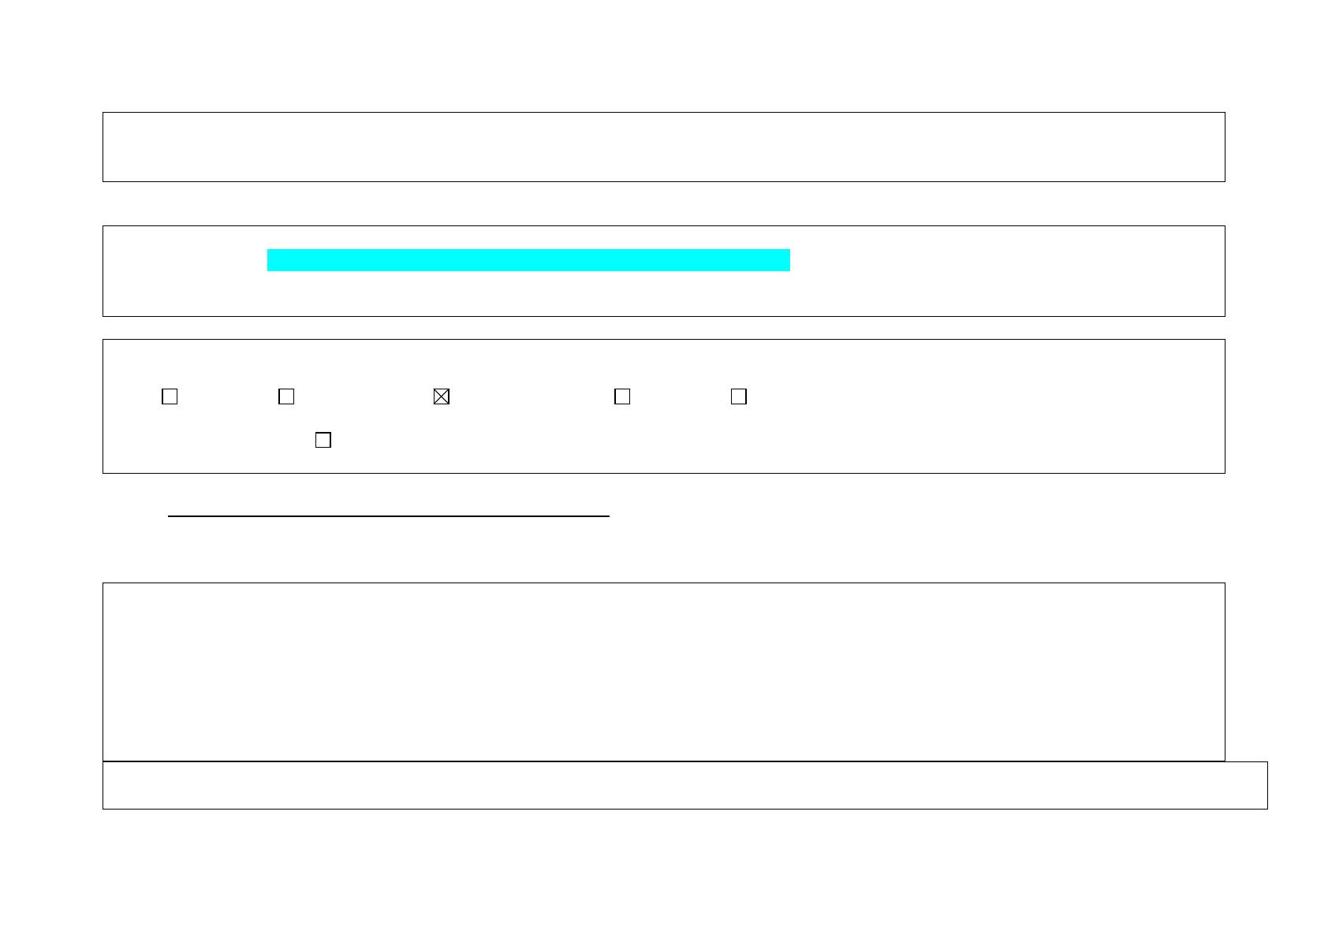Click the cyan highlighted field
1328x938 pixels.
[528, 260]
